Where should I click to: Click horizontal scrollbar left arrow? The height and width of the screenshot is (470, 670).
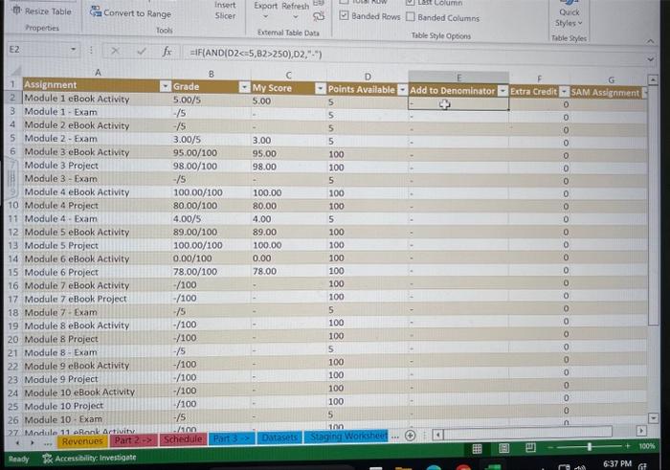[x=437, y=435]
